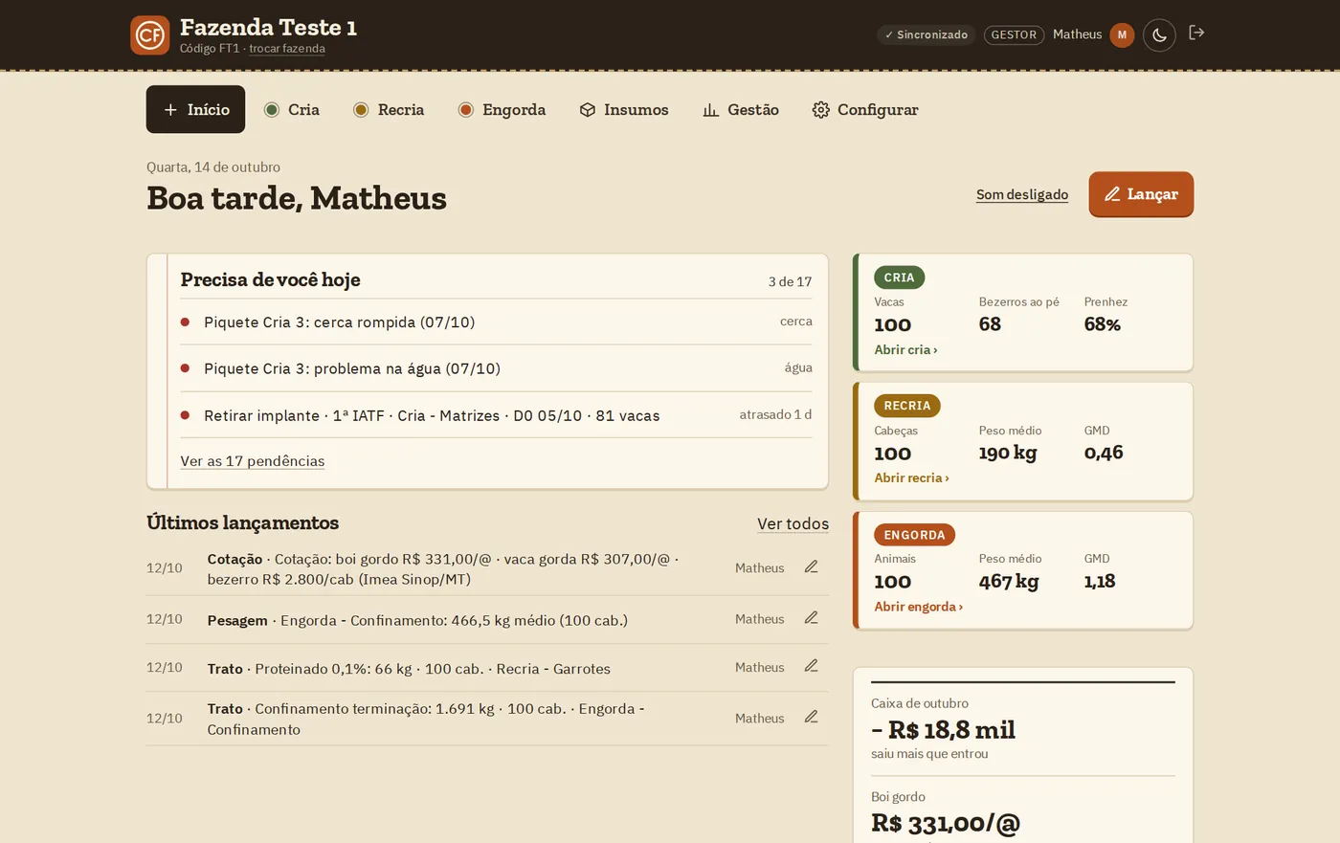Switch to the Cria tab
The height and width of the screenshot is (843, 1340).
[x=292, y=109]
